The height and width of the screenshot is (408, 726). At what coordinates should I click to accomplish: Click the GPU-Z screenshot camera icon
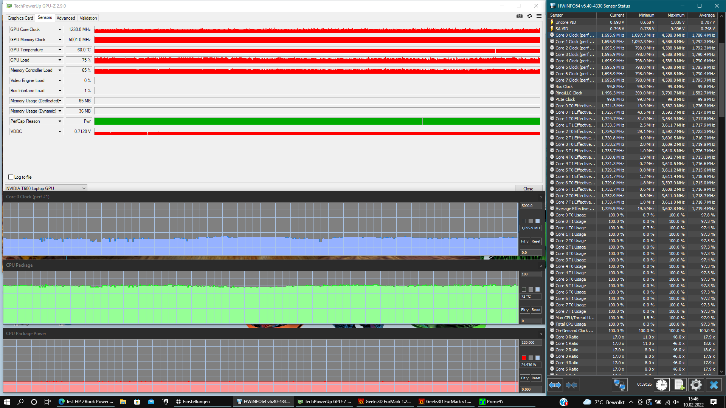click(520, 16)
